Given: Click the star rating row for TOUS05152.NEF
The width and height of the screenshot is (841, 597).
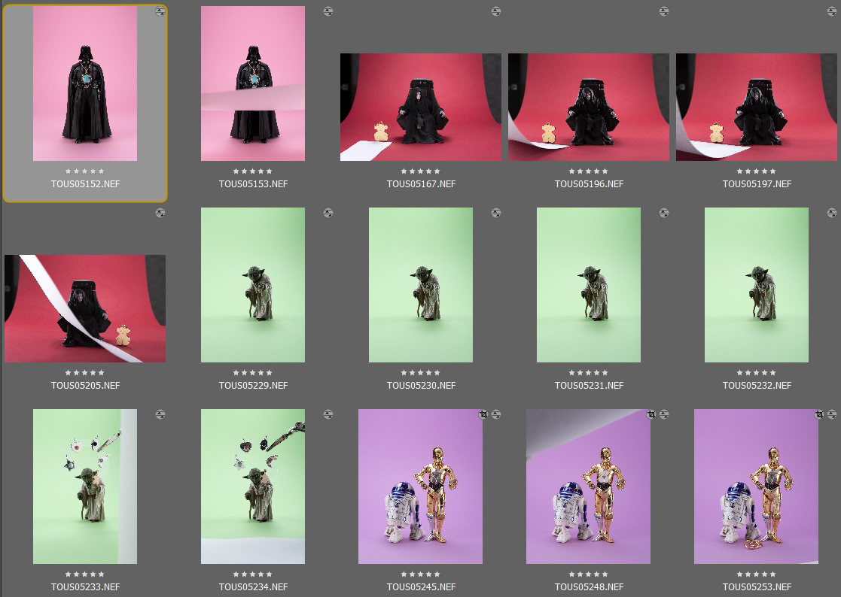Looking at the screenshot, I should point(85,171).
